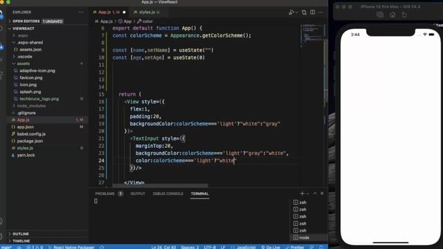
Task: Change end of line sequence LF
Action: pos(223,247)
